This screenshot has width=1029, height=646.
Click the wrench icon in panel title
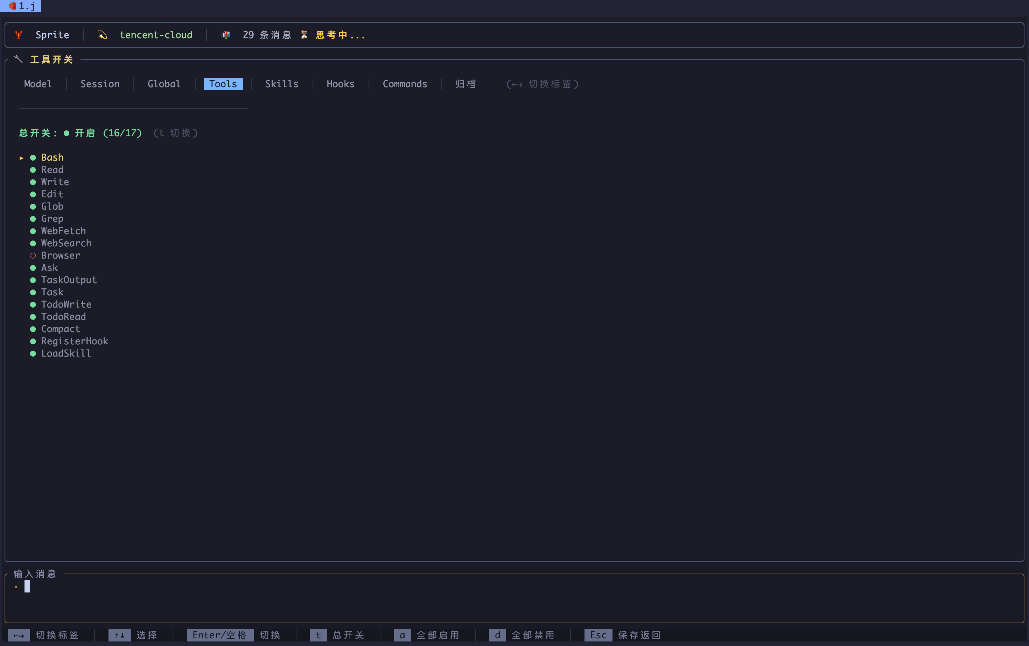click(x=18, y=59)
